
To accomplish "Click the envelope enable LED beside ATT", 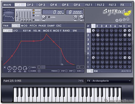I will [x=5, y=67].
